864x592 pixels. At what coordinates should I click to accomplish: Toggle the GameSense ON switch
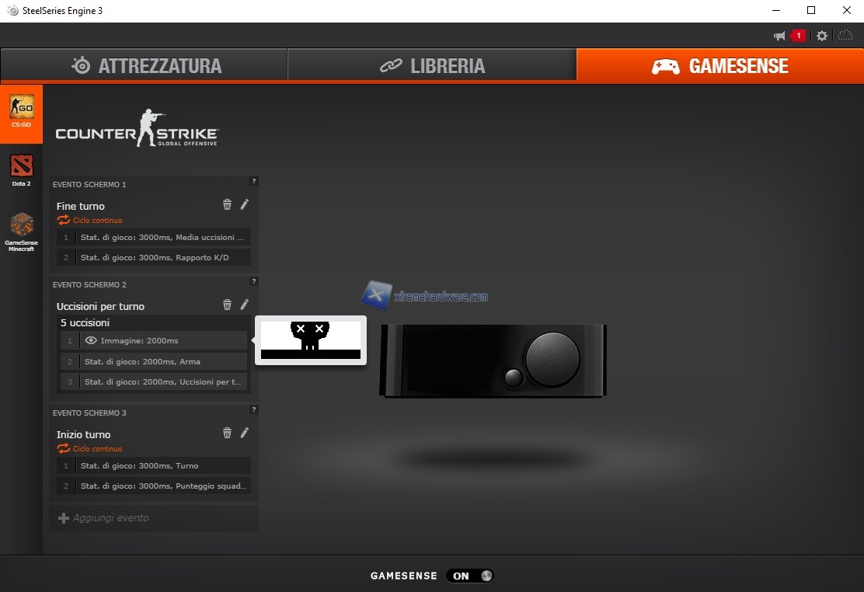(470, 576)
